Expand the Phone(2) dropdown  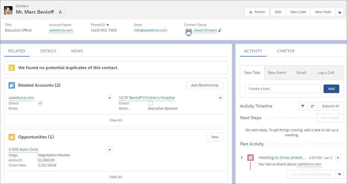(108, 25)
